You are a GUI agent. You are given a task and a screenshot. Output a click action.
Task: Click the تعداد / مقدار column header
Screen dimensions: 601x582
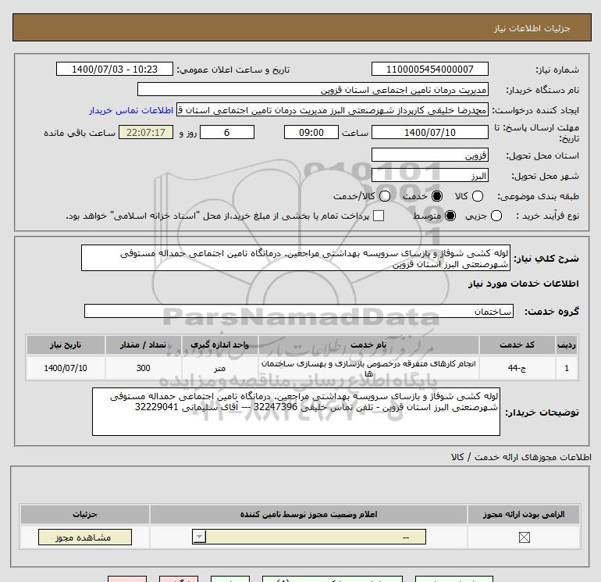click(143, 345)
